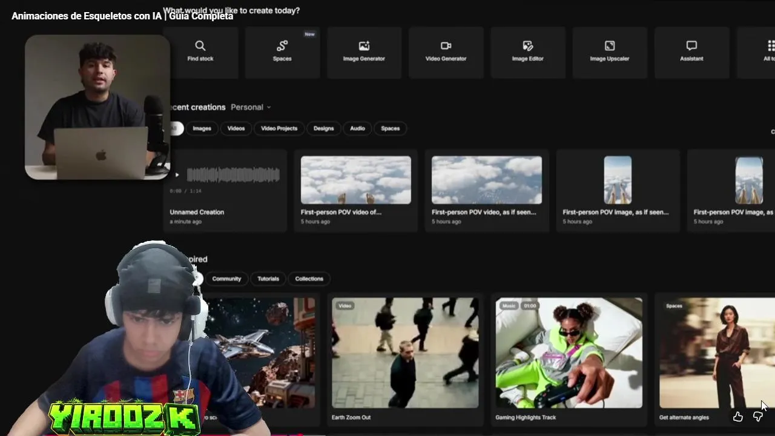Open the 'First-person POV video of...' clouds thumbnail
Image resolution: width=775 pixels, height=436 pixels.
click(356, 180)
